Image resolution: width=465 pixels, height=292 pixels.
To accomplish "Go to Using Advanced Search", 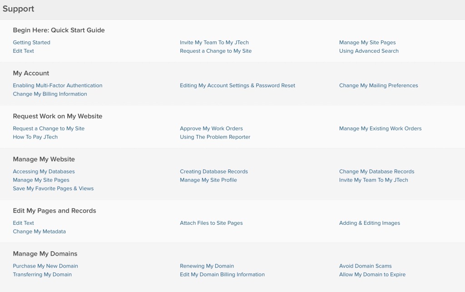I will [369, 51].
